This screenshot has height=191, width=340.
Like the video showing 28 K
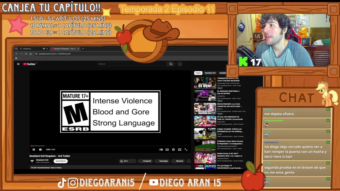click(x=124, y=161)
